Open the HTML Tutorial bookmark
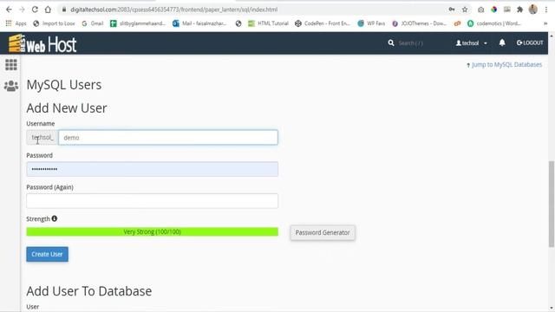Screen dimensions: 555x312 pyautogui.click(x=268, y=23)
